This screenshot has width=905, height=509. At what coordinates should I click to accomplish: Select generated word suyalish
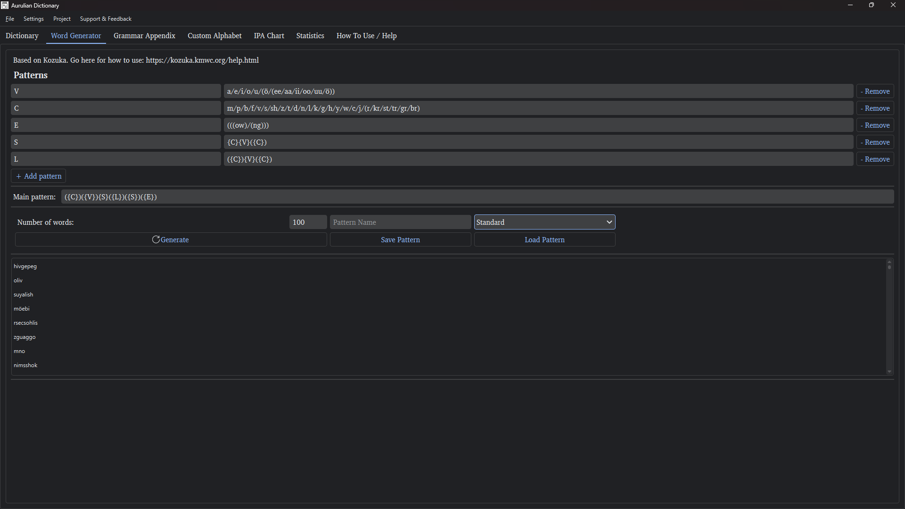(24, 295)
